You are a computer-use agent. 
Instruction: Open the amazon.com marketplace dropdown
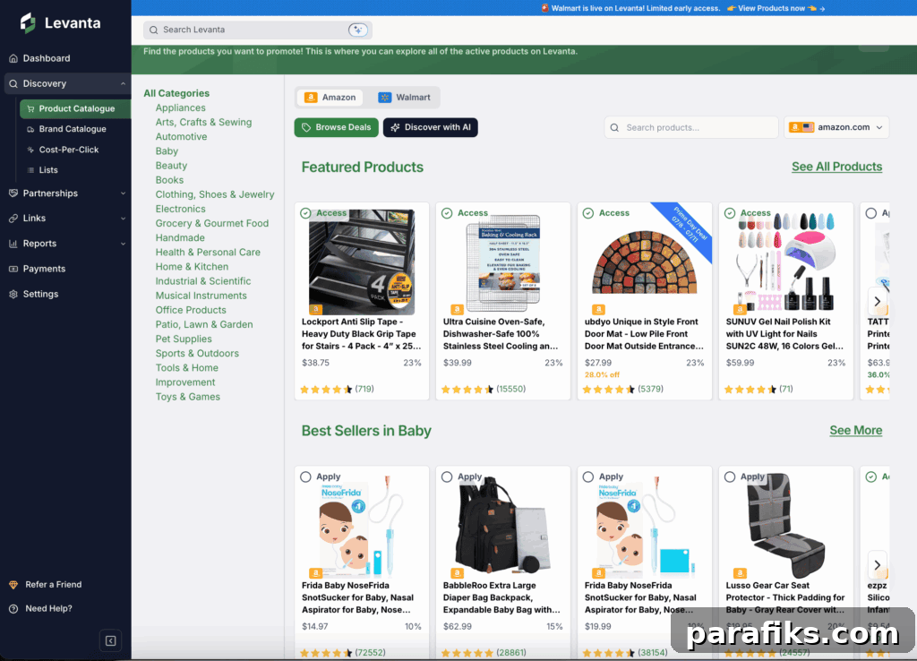(836, 127)
